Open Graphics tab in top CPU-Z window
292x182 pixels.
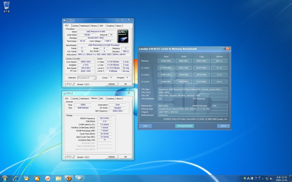click(x=111, y=26)
